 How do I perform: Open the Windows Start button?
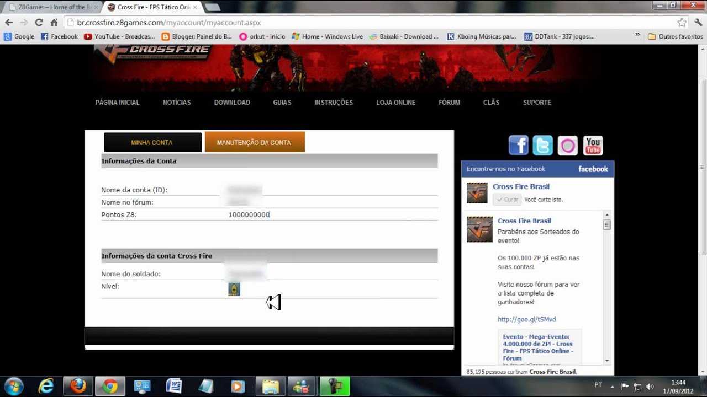tap(13, 386)
